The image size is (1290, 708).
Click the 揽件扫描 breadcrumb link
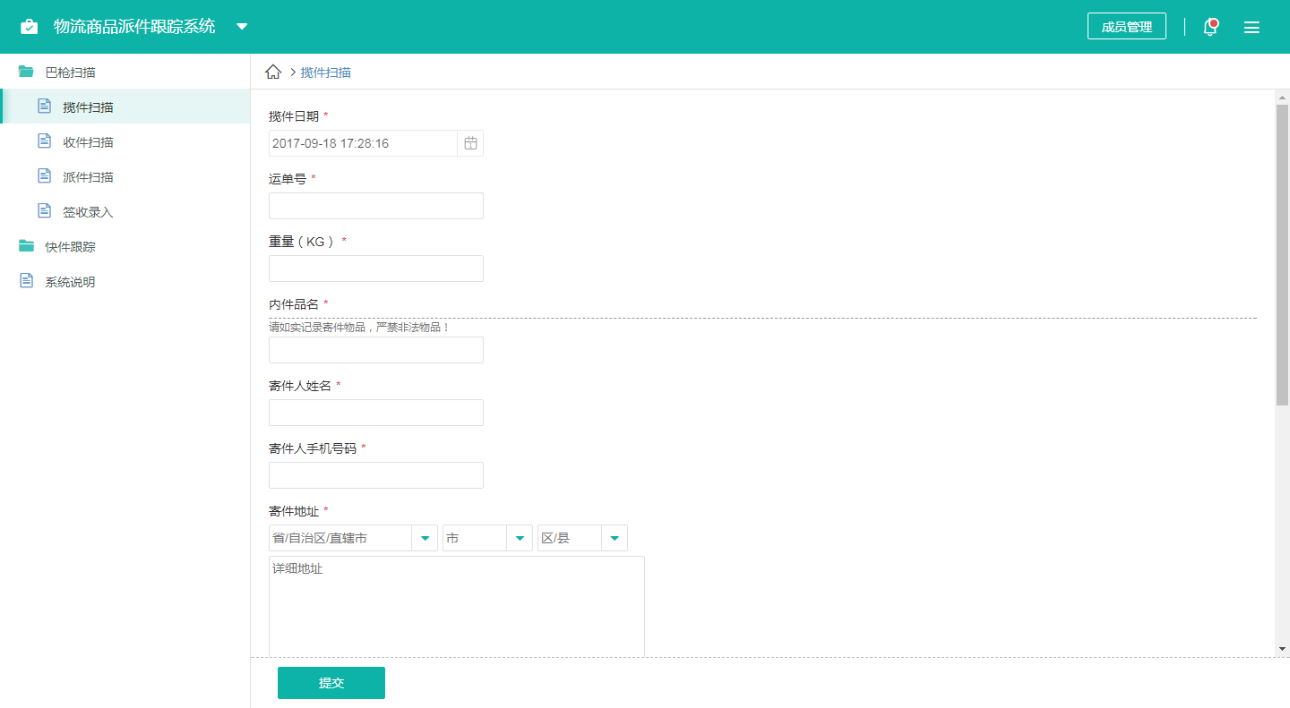(x=324, y=72)
